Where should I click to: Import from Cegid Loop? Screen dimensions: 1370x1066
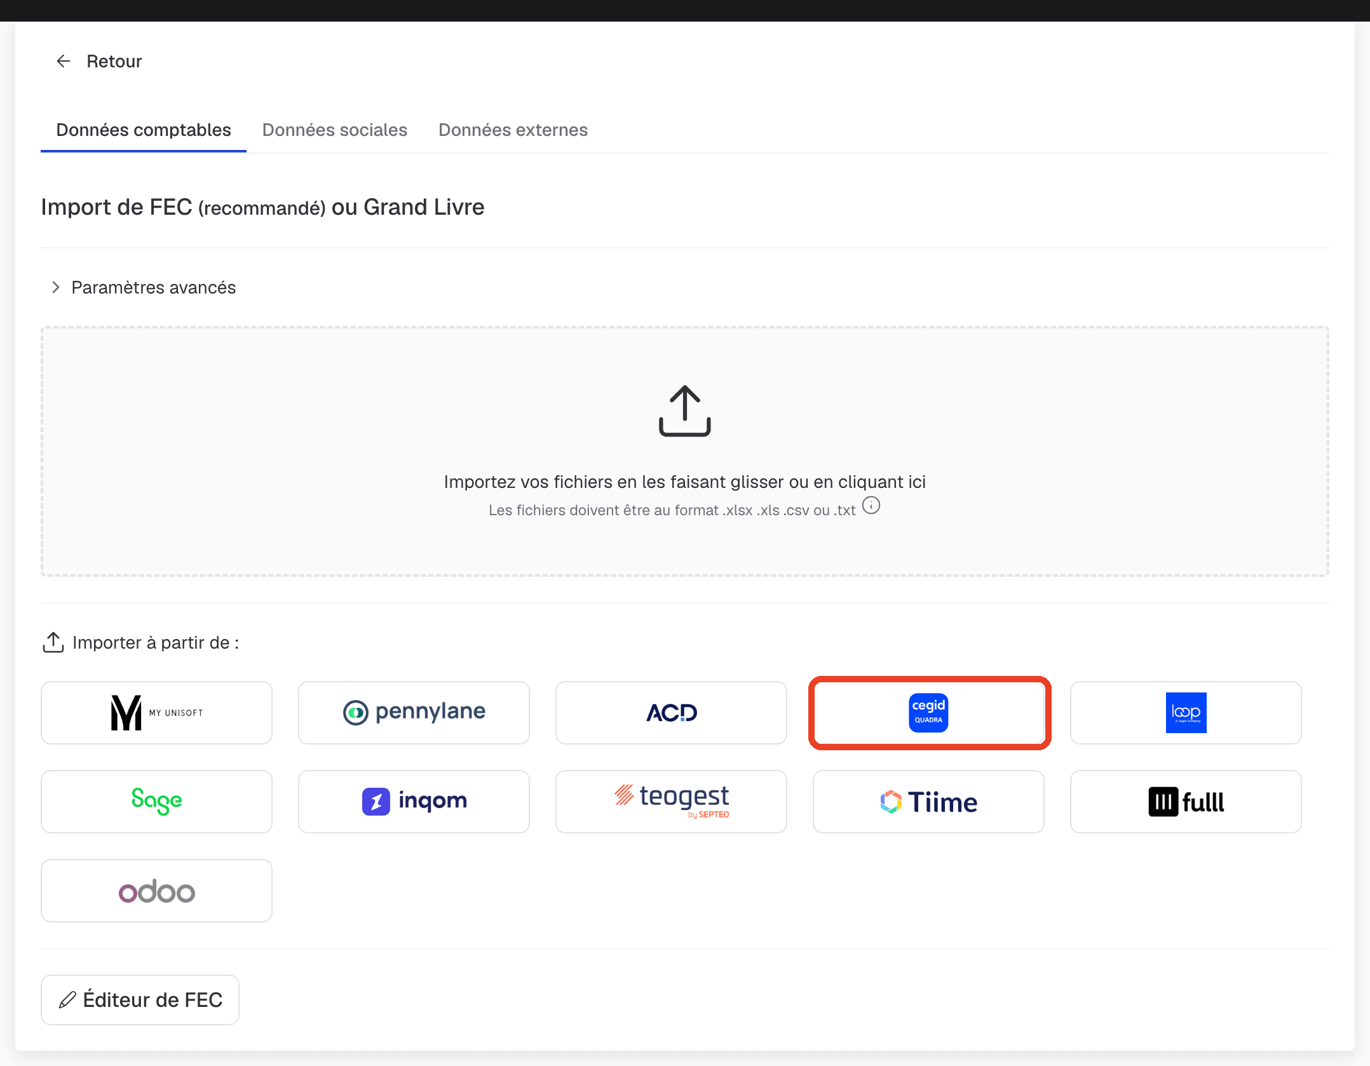tap(1186, 713)
